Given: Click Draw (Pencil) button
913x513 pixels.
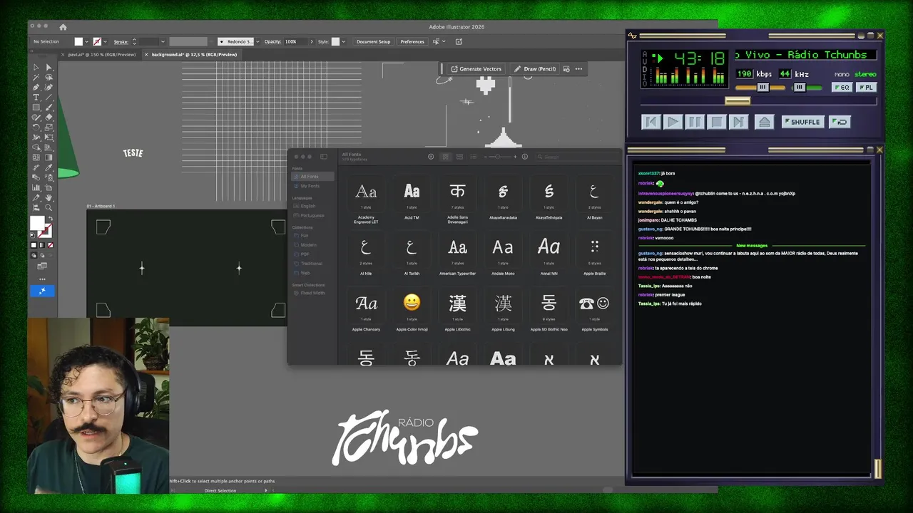Looking at the screenshot, I should (x=535, y=69).
